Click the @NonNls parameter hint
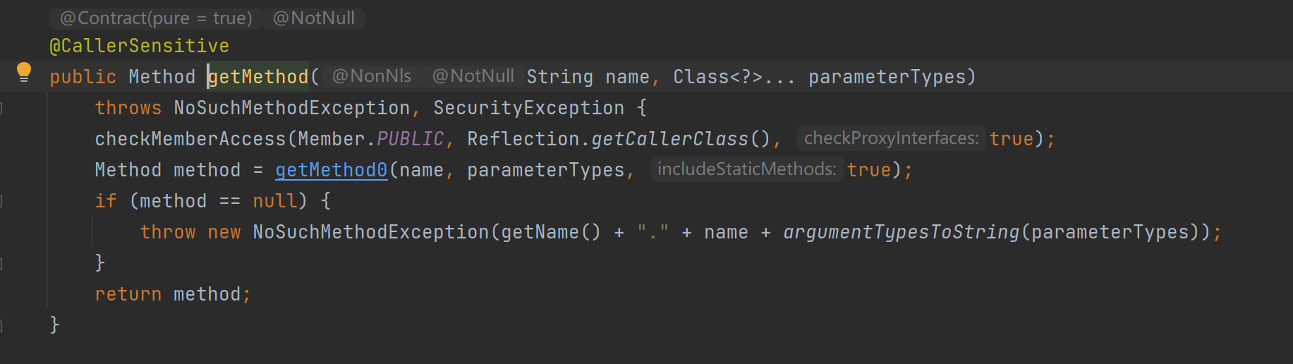This screenshot has width=1293, height=364. pos(372,76)
